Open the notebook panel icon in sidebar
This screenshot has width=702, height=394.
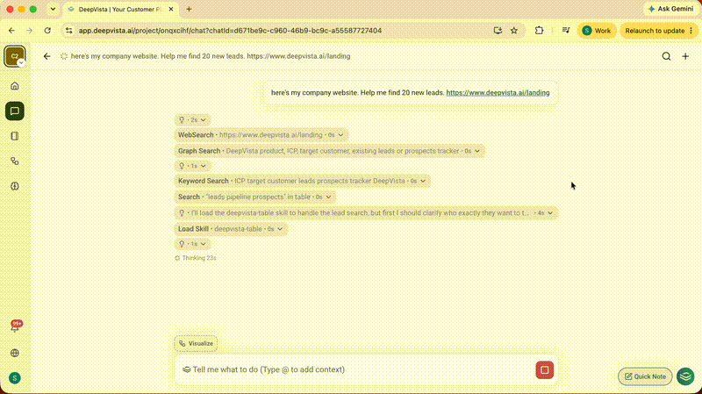[x=15, y=136]
